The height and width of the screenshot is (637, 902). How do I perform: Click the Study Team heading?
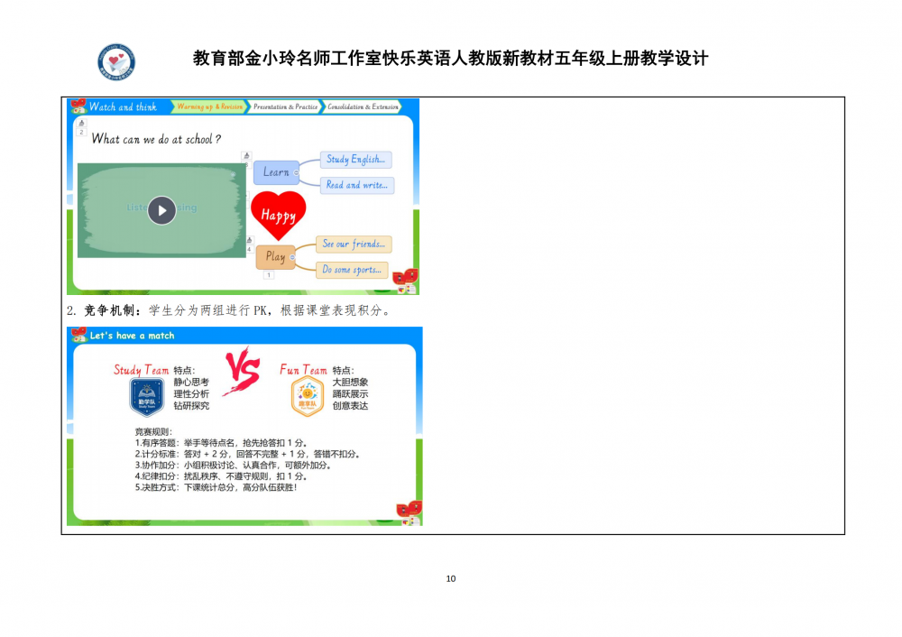point(141,370)
